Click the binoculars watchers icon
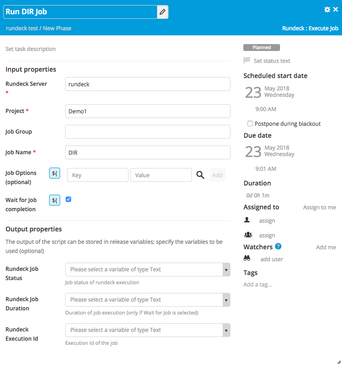 coord(247,258)
